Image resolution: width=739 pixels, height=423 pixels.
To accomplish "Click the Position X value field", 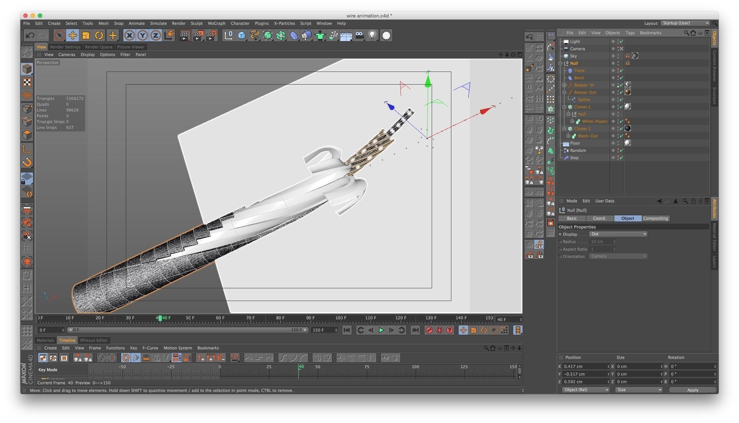I will click(586, 366).
